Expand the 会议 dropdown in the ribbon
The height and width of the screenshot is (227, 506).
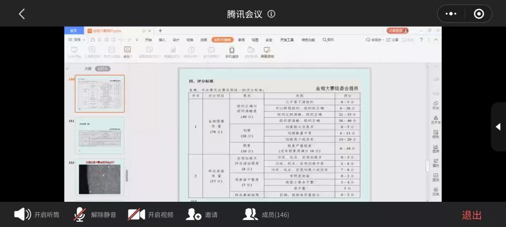[x=127, y=52]
